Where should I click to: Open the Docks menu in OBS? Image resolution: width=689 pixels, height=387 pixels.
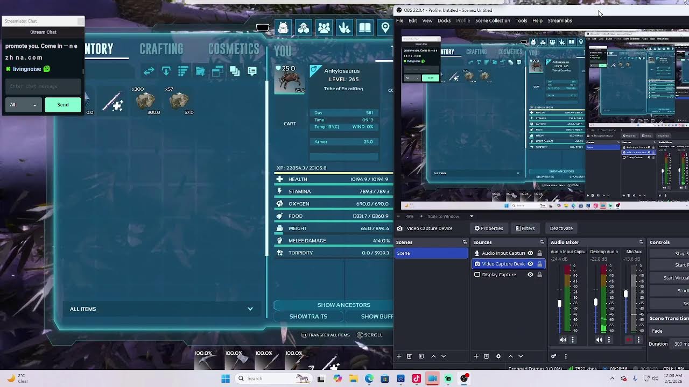(x=444, y=20)
